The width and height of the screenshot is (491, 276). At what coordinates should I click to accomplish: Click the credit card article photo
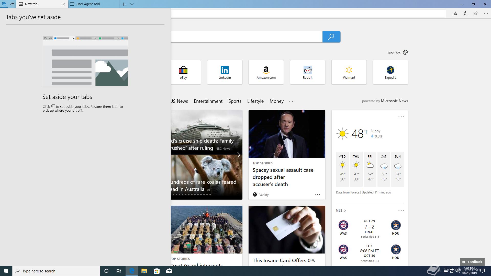(287, 229)
